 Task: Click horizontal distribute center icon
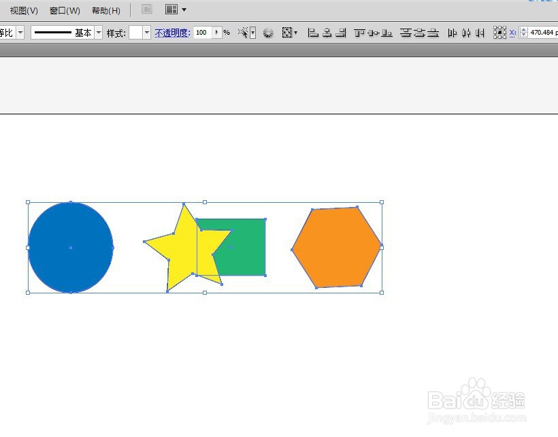[x=466, y=33]
